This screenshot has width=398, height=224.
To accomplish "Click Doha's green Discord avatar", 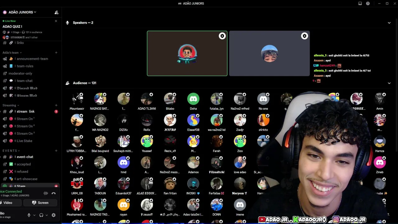I will tap(193, 99).
